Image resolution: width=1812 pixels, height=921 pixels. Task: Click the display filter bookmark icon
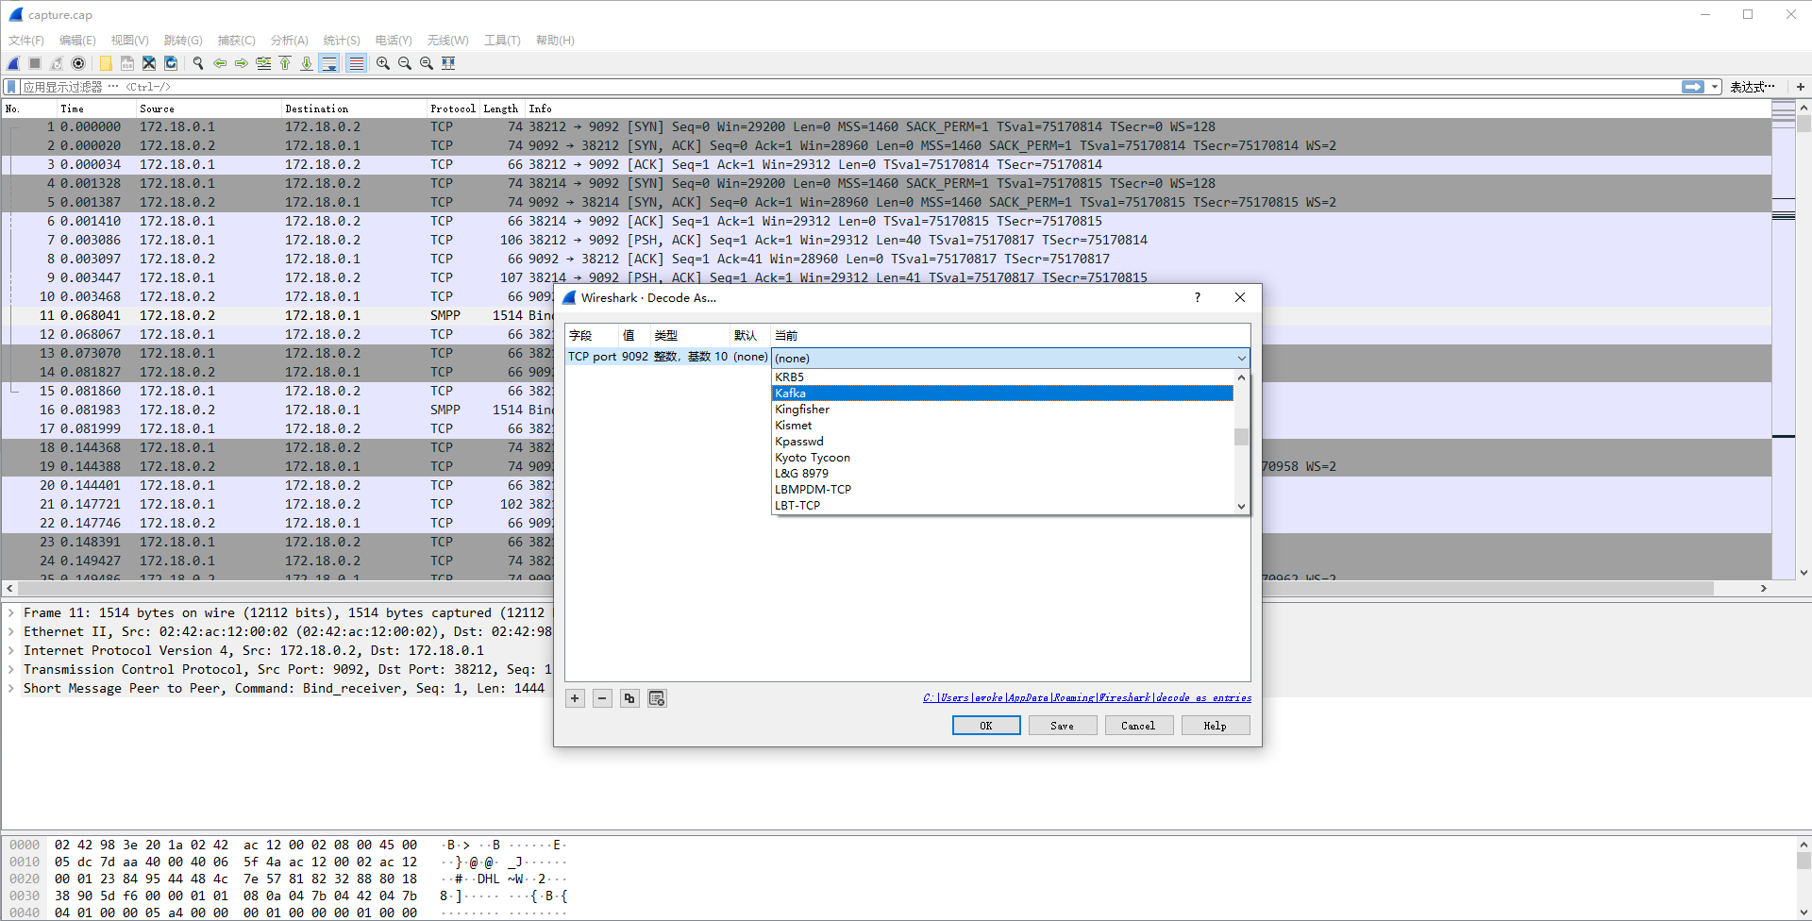click(11, 87)
